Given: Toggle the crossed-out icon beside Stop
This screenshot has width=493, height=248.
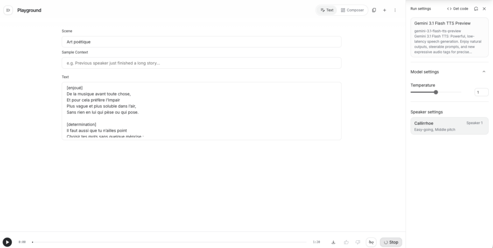Looking at the screenshot, I should (371, 242).
